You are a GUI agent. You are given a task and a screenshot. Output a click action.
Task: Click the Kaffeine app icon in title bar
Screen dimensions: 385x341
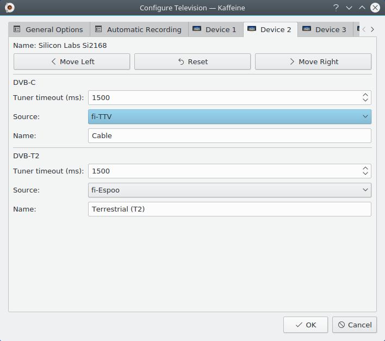10,8
